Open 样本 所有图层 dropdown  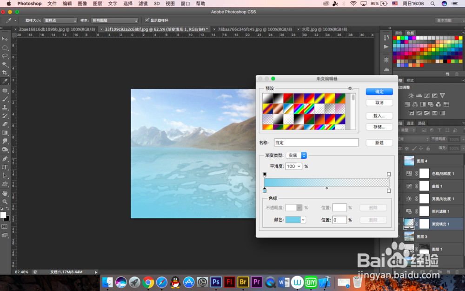(114, 20)
